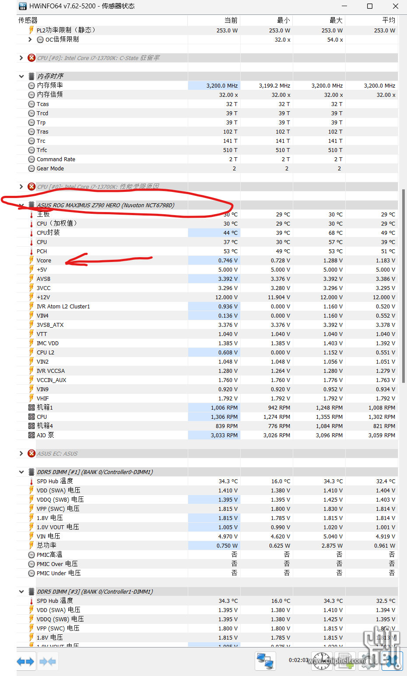Image resolution: width=407 pixels, height=676 pixels.
Task: Click the circle icon beside PMIC高温
Action: 32,555
